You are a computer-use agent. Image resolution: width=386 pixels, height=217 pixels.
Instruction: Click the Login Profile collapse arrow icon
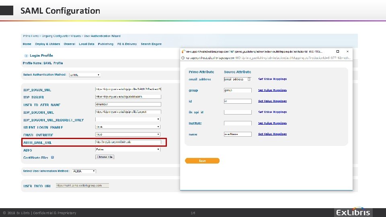(x=26, y=56)
